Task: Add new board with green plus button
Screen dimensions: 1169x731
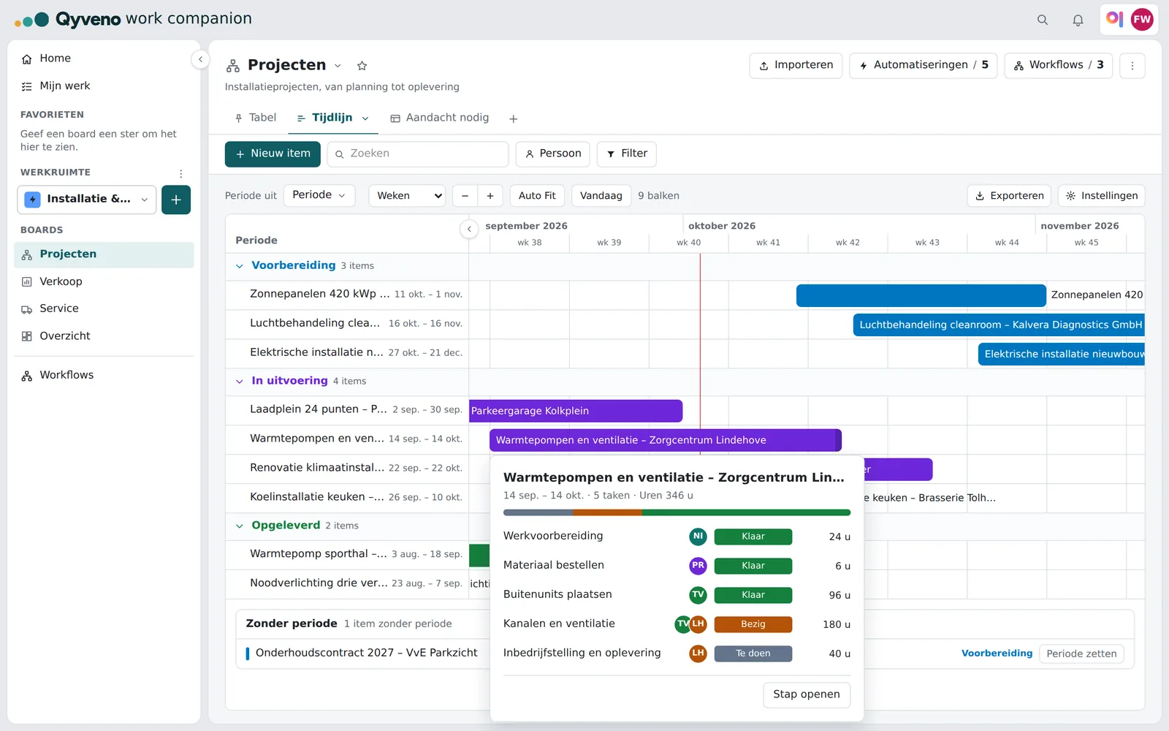Action: pos(176,200)
